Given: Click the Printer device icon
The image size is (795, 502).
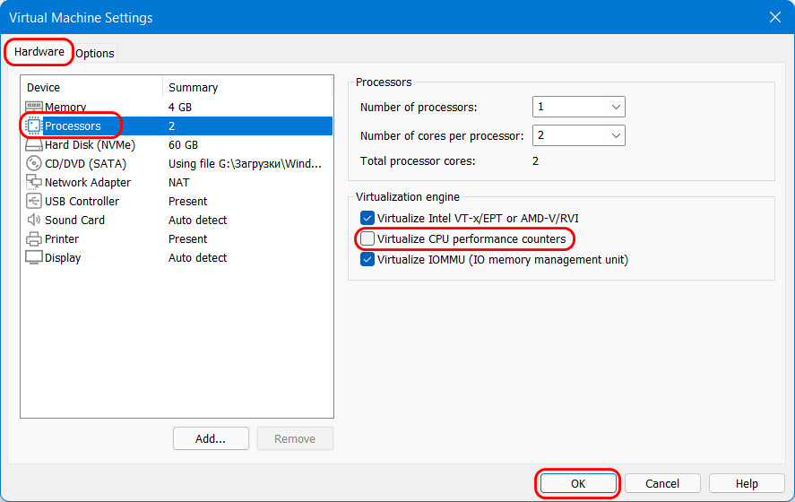Looking at the screenshot, I should (33, 238).
